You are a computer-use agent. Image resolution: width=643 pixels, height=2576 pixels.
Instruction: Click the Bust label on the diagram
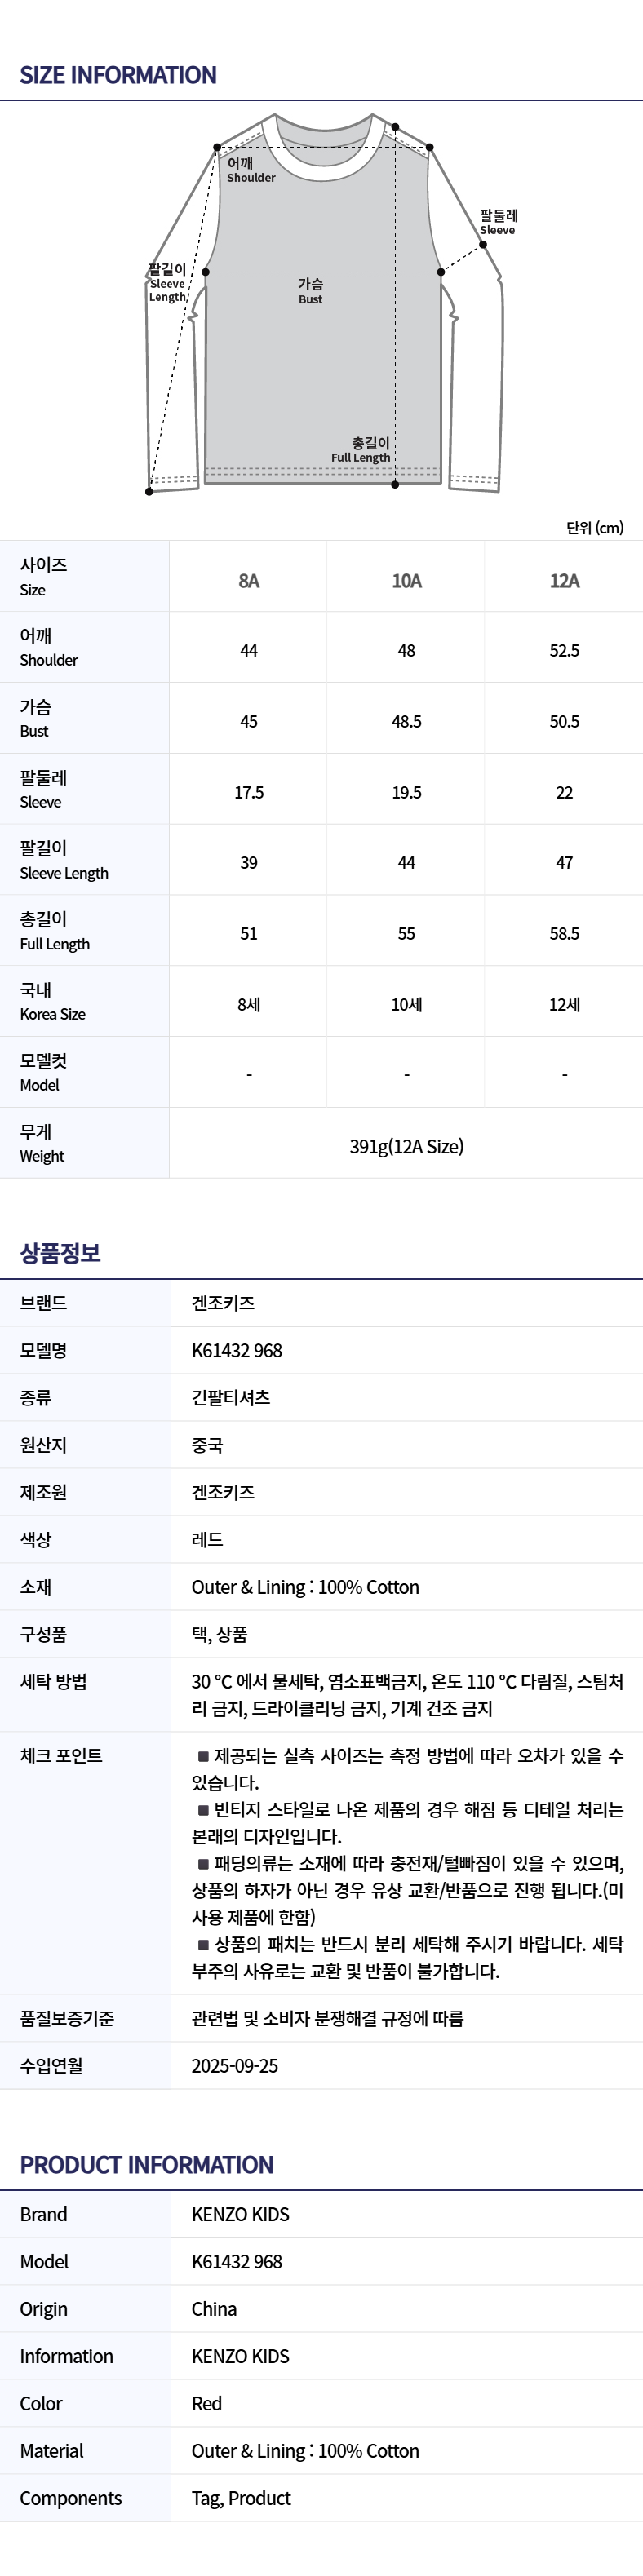(310, 291)
